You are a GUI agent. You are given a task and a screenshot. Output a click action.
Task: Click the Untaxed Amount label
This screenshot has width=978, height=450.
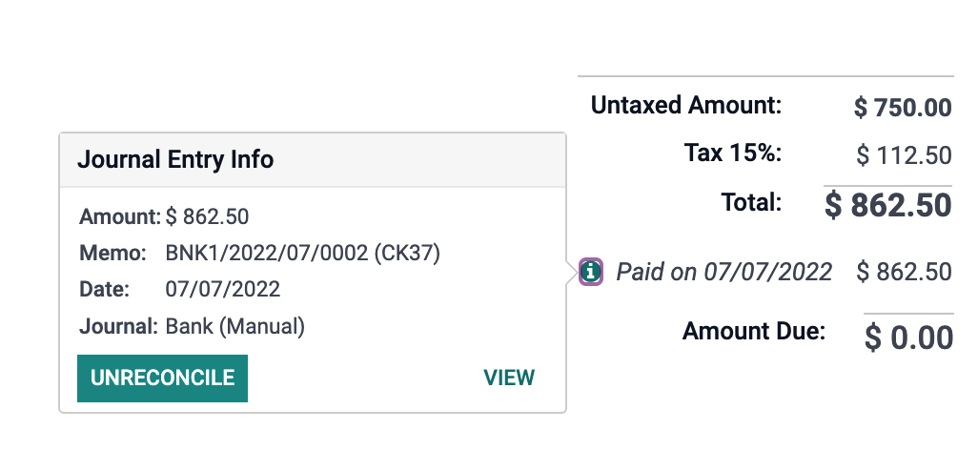686,105
